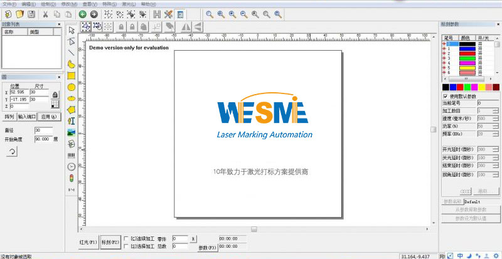Image resolution: width=502 pixels, height=259 pixels.
Task: Click the padlock aspect ratio icon
Action: coord(55,95)
